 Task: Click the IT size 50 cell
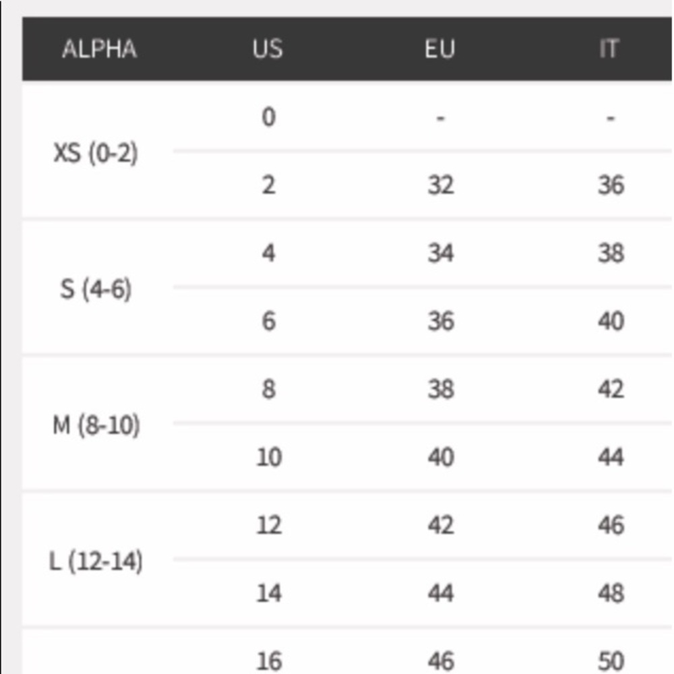(x=611, y=661)
